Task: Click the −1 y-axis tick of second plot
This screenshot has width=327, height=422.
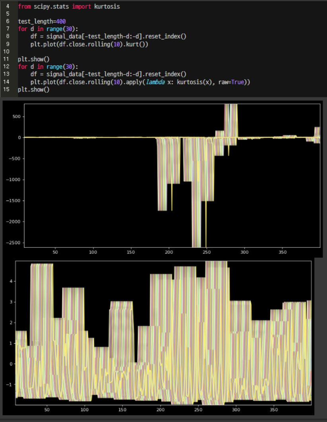Action: pos(9,385)
